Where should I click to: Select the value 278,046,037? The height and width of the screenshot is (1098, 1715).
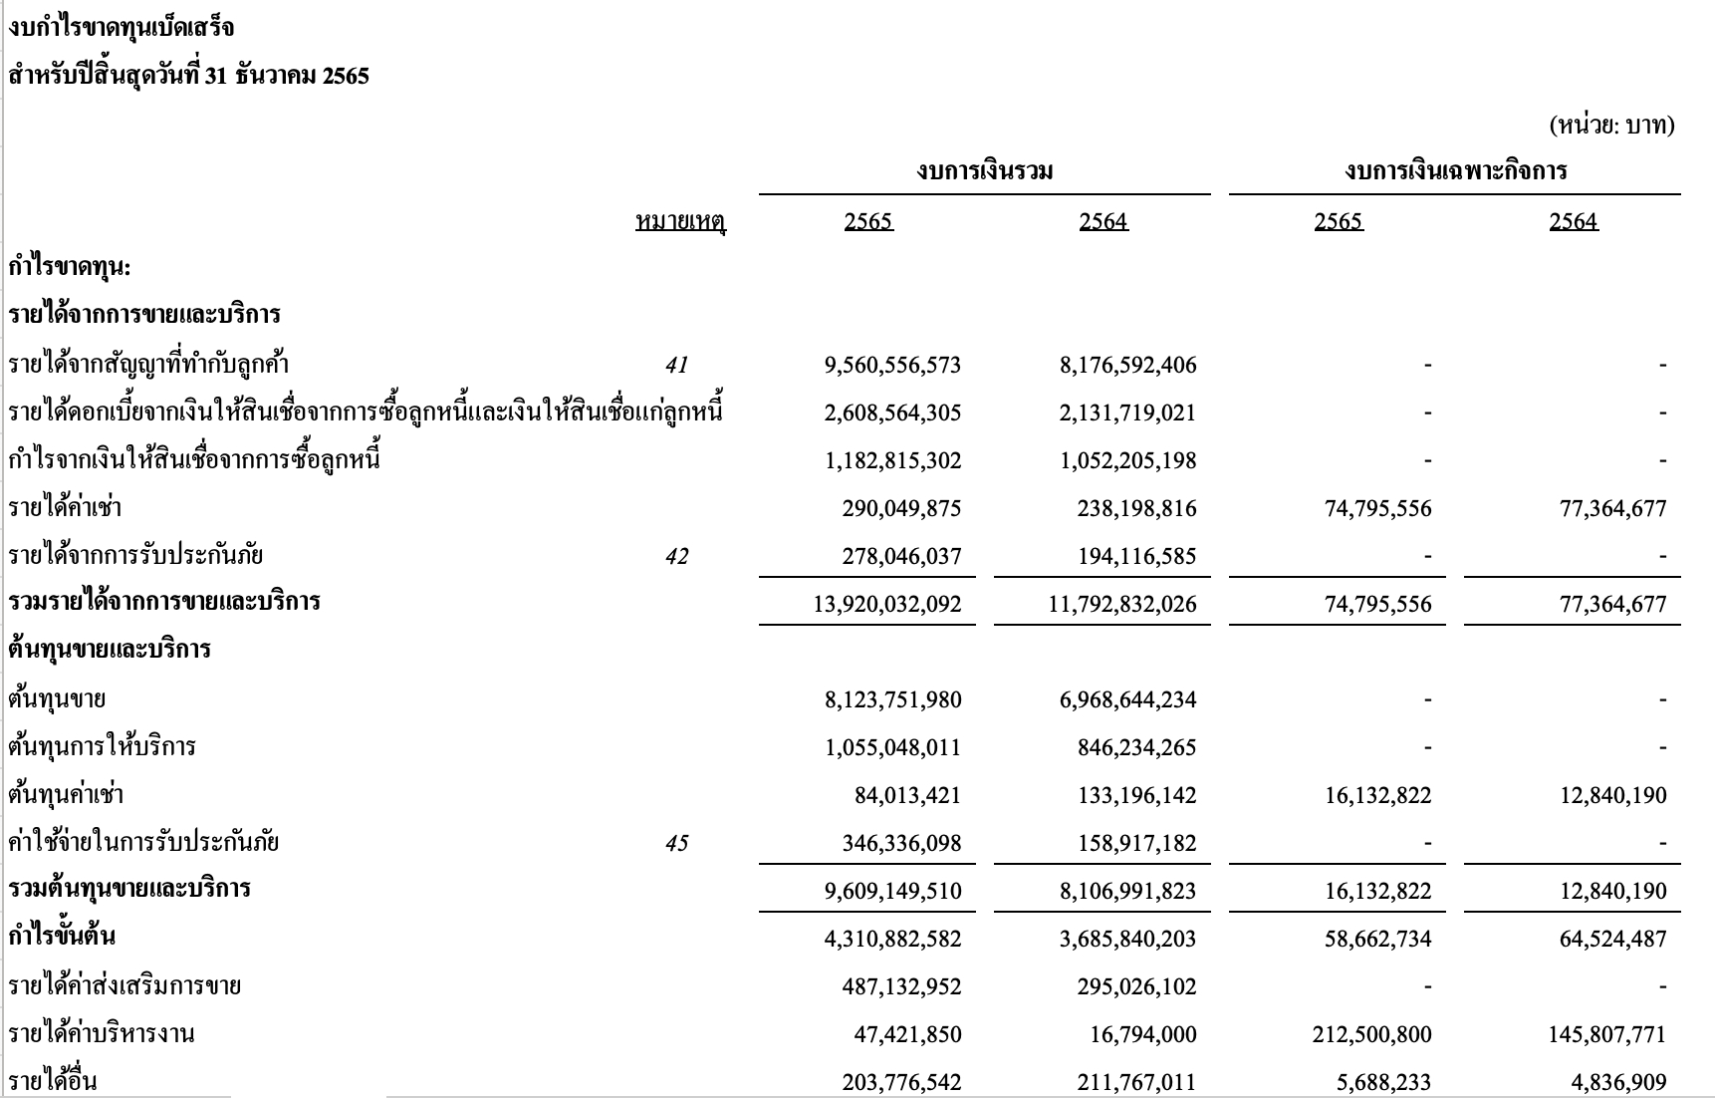coord(902,557)
